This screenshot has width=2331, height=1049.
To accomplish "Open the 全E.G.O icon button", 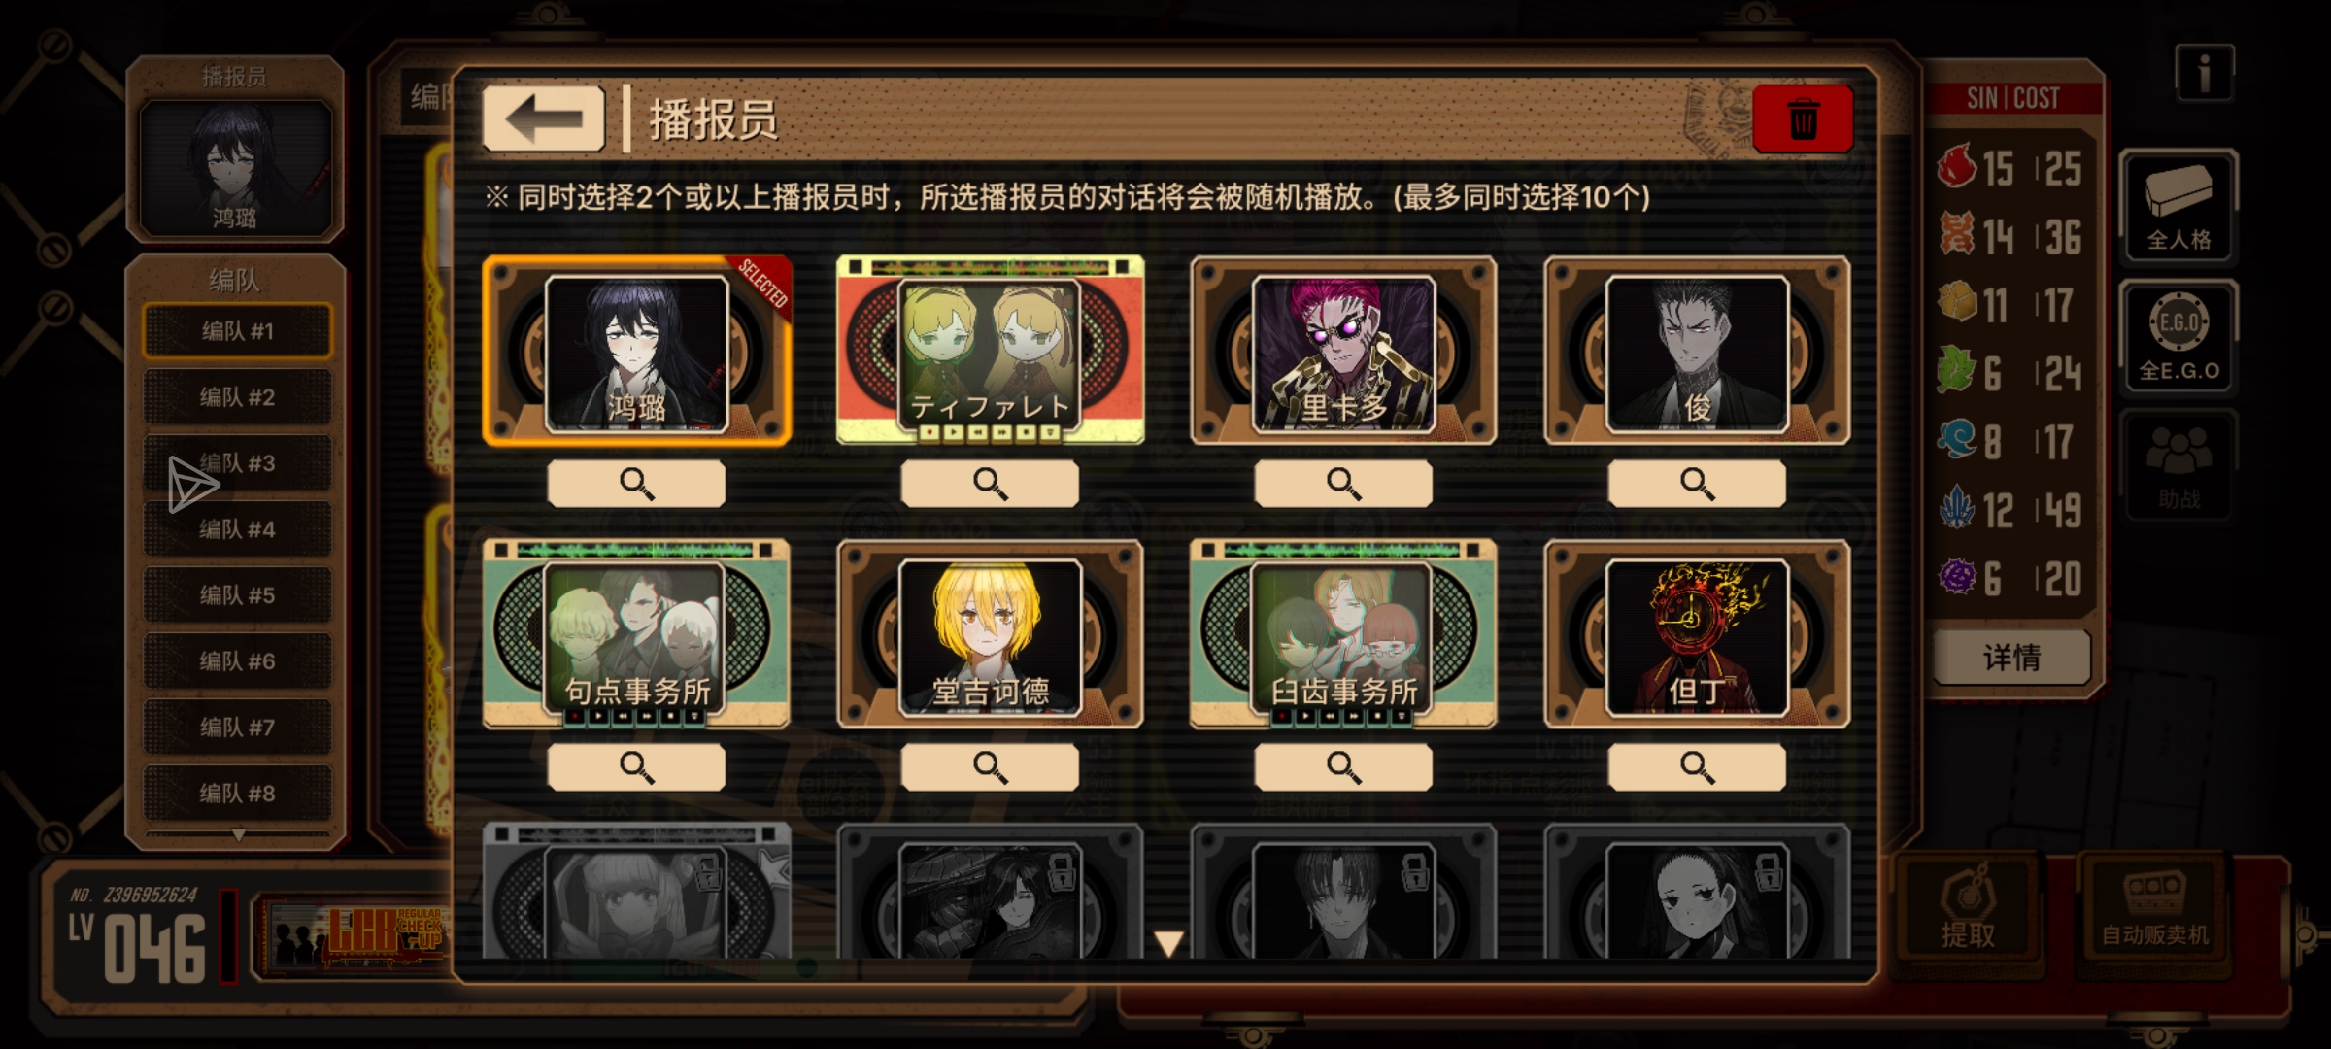I will click(2179, 337).
